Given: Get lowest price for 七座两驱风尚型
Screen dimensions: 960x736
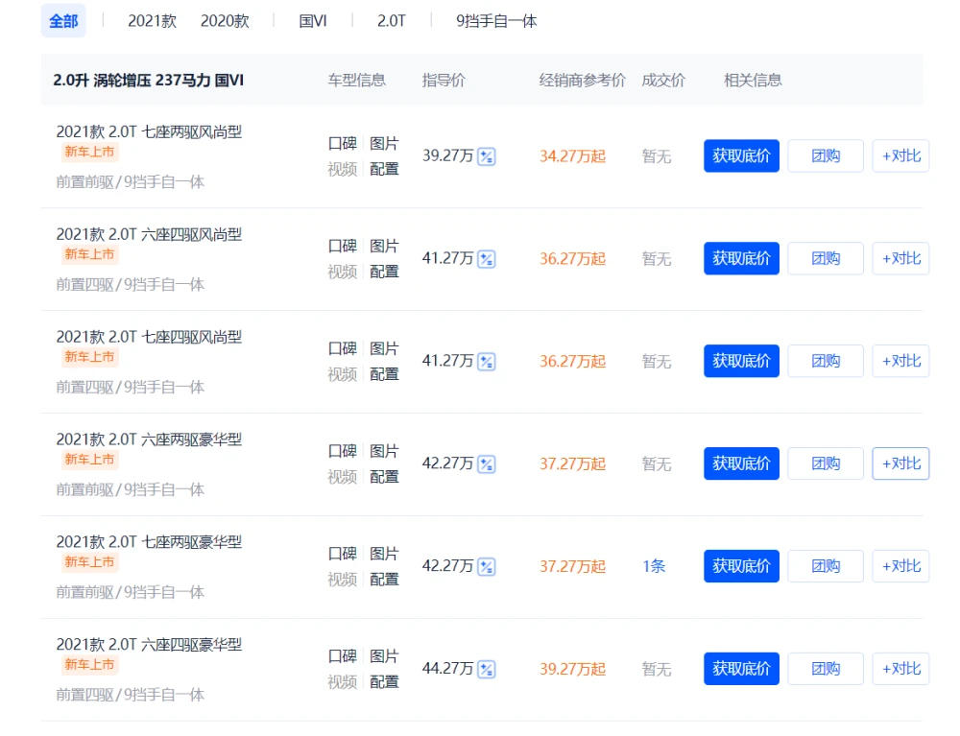Looking at the screenshot, I should point(741,156).
